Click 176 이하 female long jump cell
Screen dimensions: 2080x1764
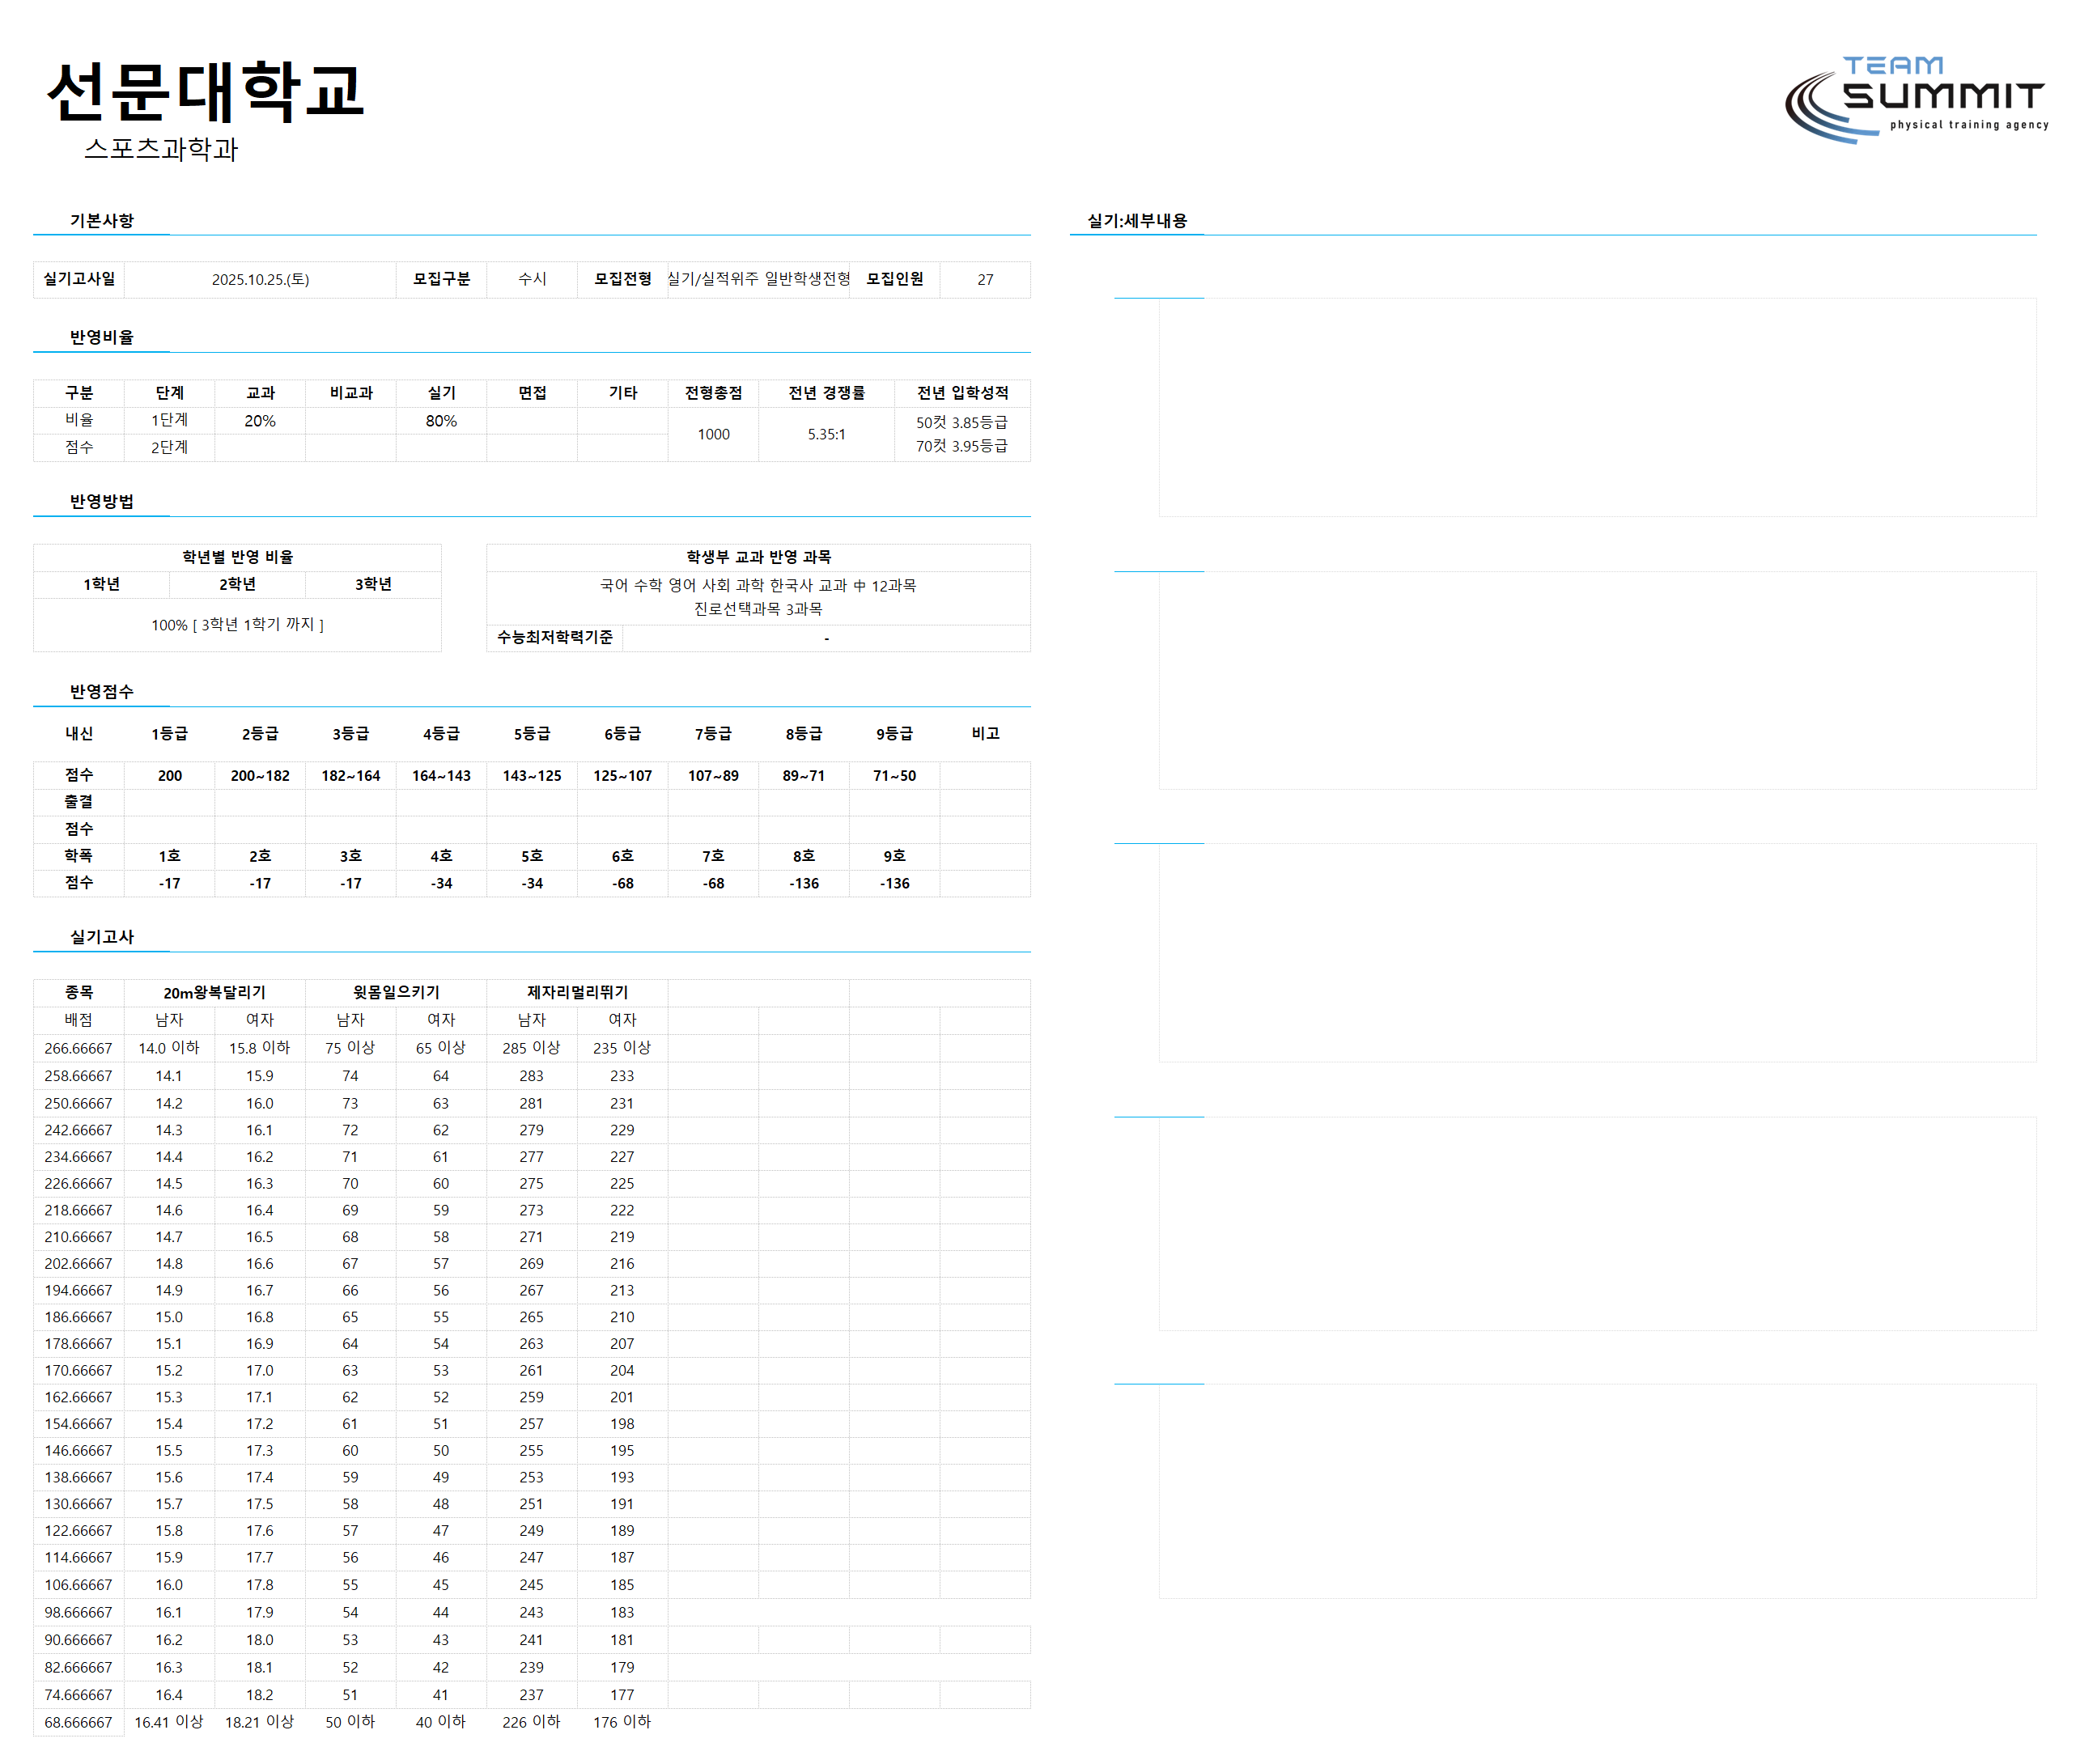tap(622, 1722)
